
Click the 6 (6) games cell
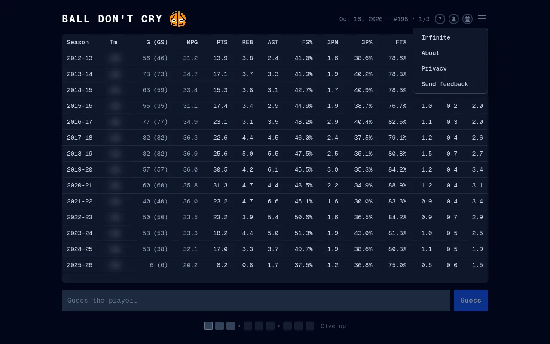point(159,265)
